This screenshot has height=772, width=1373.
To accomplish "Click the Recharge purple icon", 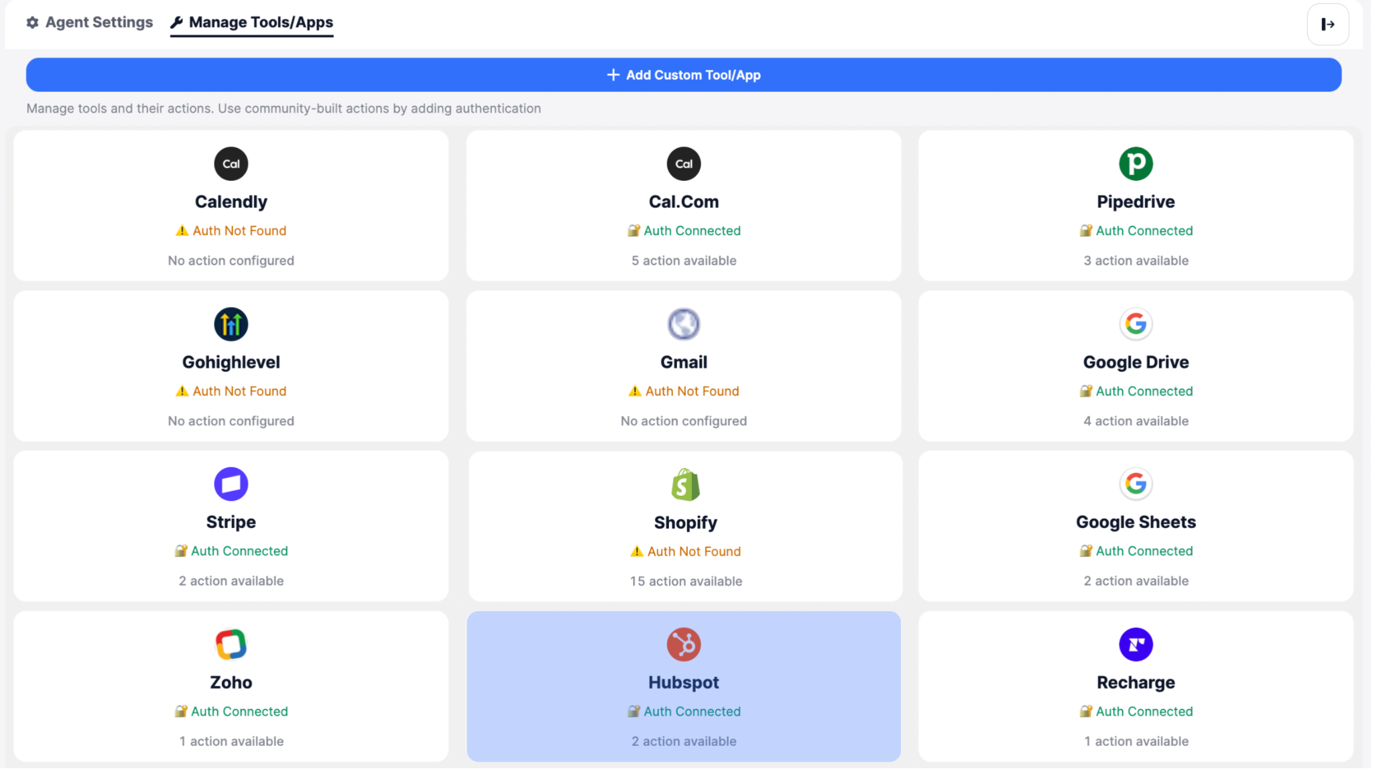I will click(x=1135, y=645).
